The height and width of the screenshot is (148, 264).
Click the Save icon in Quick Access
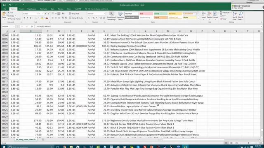(5, 5)
